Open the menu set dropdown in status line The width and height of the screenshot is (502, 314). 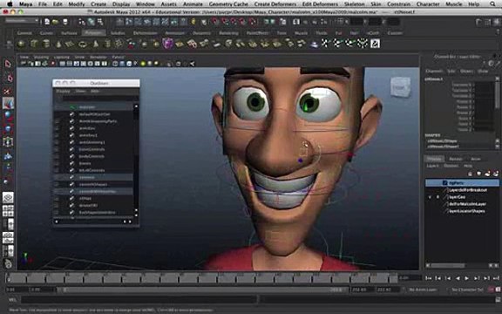(x=22, y=21)
